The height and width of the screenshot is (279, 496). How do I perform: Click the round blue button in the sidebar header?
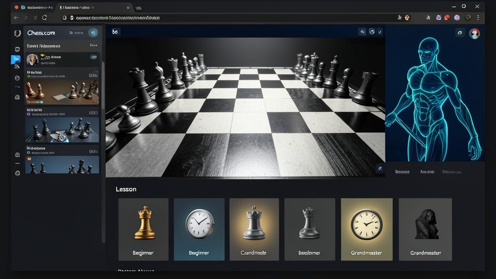pyautogui.click(x=93, y=32)
